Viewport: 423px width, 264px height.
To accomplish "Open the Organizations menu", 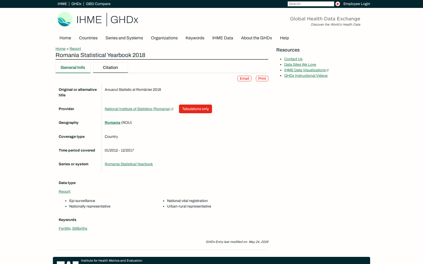I will tap(164, 38).
